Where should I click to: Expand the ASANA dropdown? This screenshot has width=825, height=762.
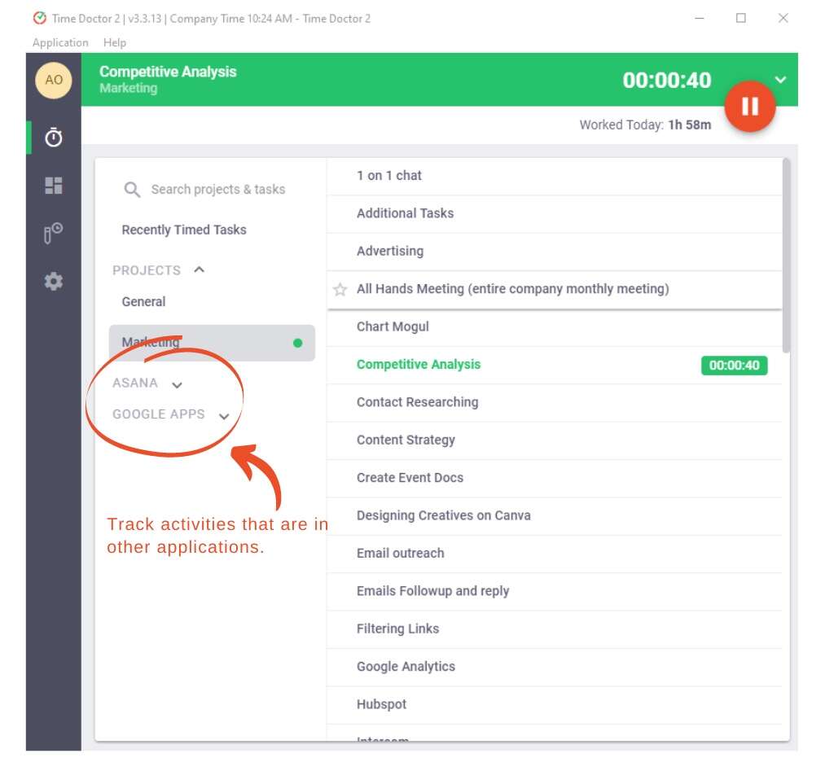point(178,383)
